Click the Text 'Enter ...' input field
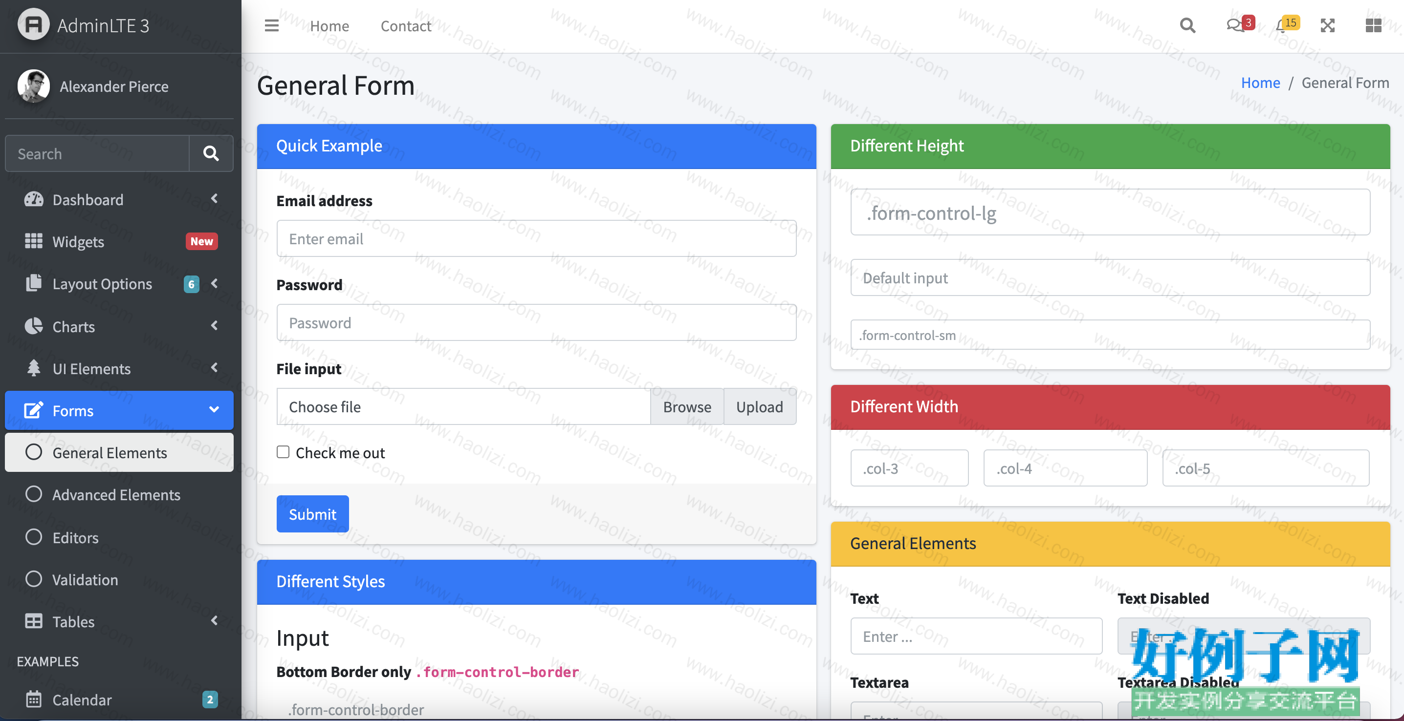The image size is (1404, 721). point(976,636)
